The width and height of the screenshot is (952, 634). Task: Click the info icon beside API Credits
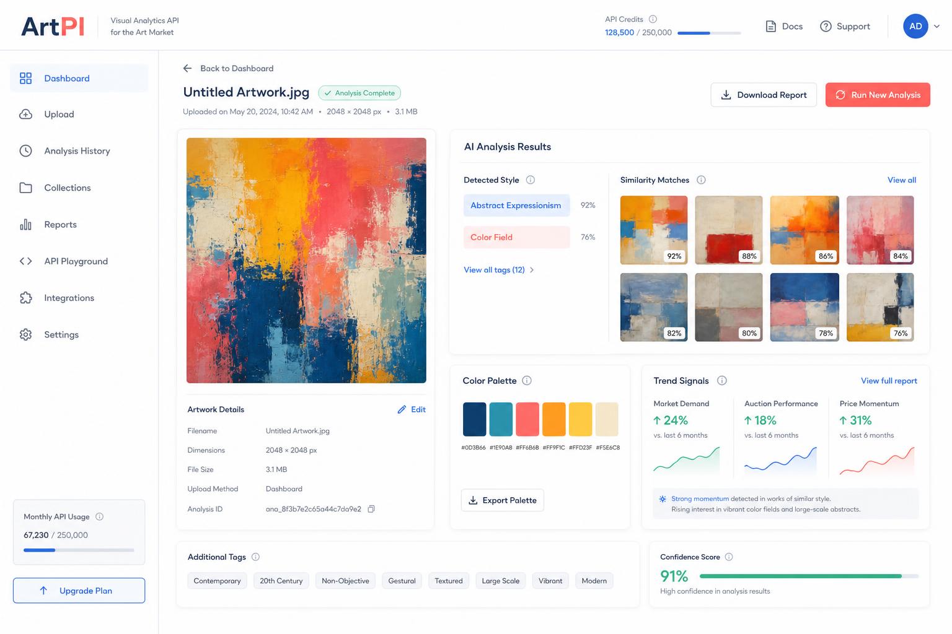(653, 19)
